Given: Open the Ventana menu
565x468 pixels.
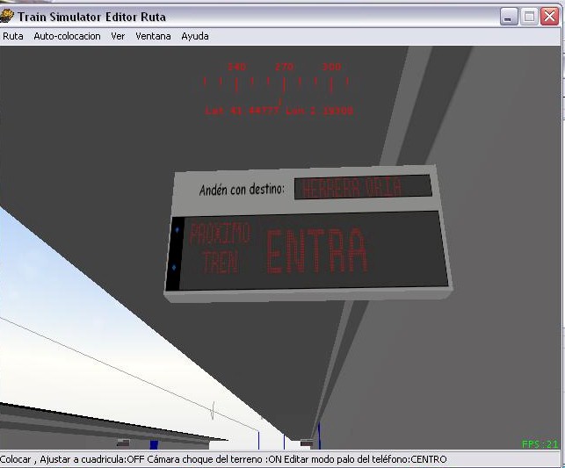Looking at the screenshot, I should point(153,36).
